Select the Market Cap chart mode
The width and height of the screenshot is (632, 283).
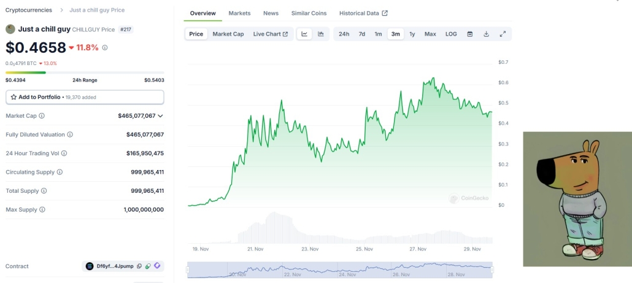[228, 34]
